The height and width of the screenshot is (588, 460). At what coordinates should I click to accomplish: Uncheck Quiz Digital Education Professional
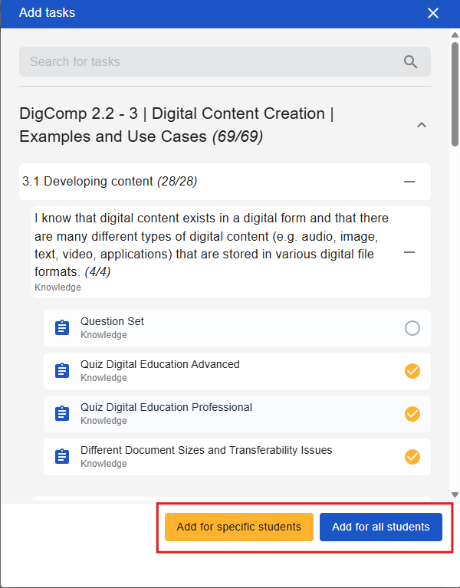pyautogui.click(x=412, y=414)
